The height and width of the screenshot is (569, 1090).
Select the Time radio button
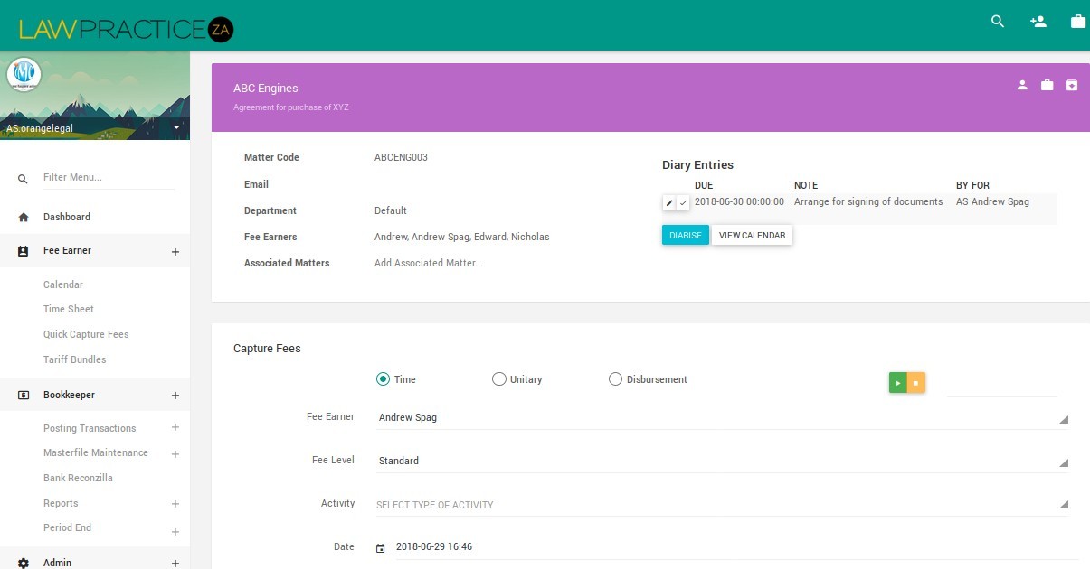click(x=383, y=378)
